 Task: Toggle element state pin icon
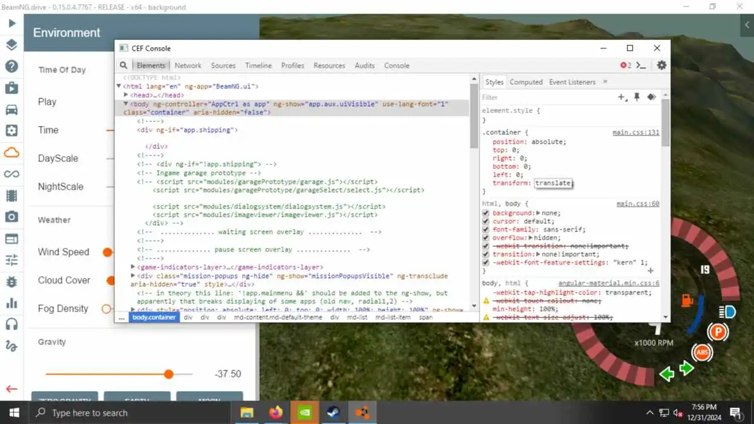637,97
